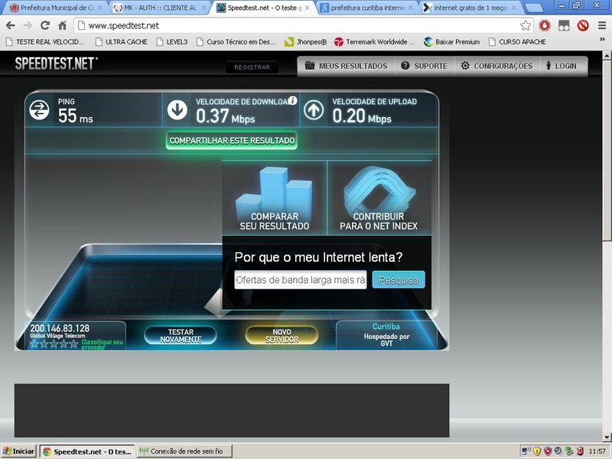Click the upload arrow icon
Screen dimensions: 612x459
click(314, 110)
